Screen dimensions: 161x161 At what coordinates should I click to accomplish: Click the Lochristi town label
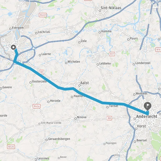coord(44,32)
